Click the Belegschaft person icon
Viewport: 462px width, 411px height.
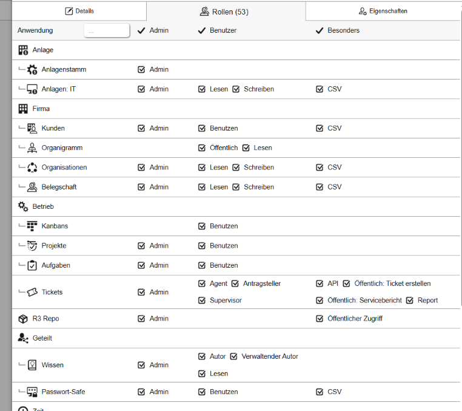coord(33,188)
